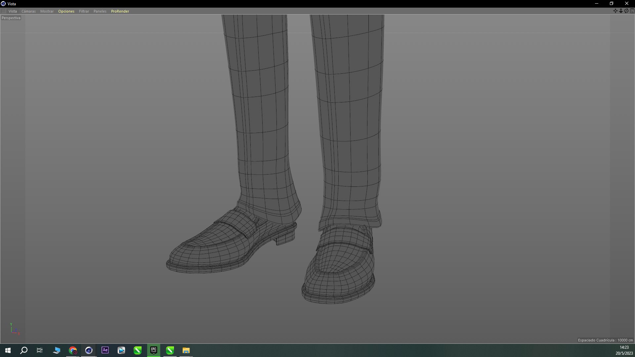Open File Explorer from the taskbar

click(x=186, y=350)
